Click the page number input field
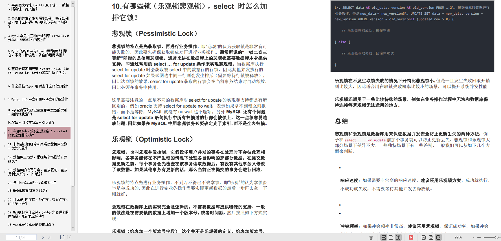Screen dimensions: 501x241 coord(21,237)
